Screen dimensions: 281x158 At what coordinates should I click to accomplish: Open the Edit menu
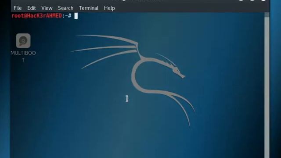point(31,8)
